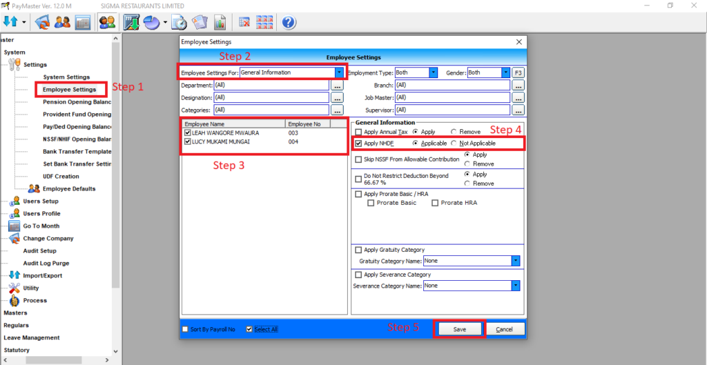Toggle the Apply NHDF checkbox

[358, 144]
